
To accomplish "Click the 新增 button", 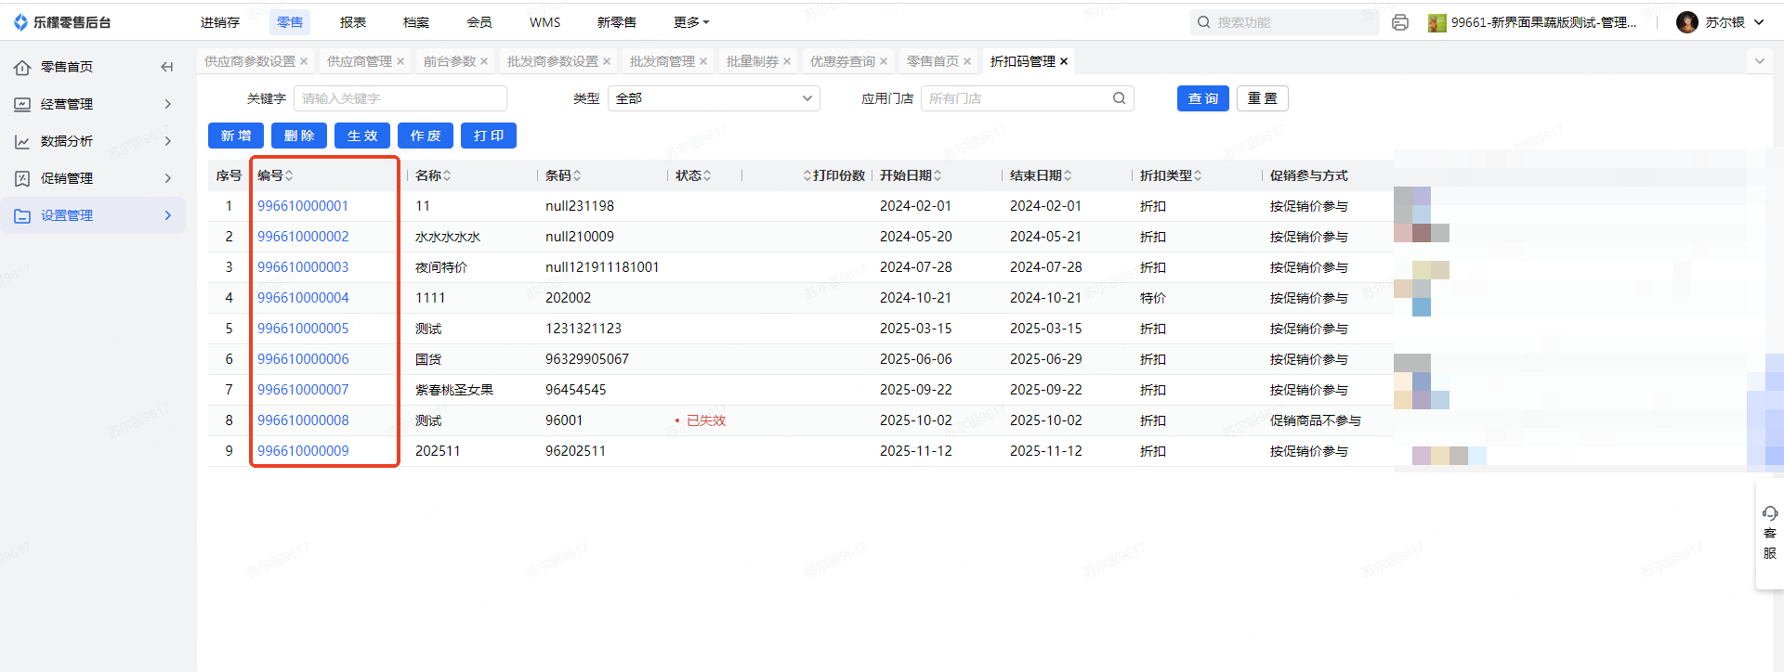I will pyautogui.click(x=236, y=136).
